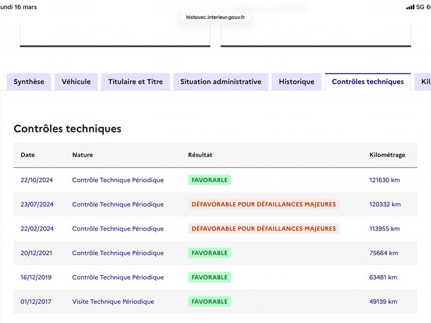
Task: Click the FAVORABLE badge for 22/10/2024
Action: [210, 180]
